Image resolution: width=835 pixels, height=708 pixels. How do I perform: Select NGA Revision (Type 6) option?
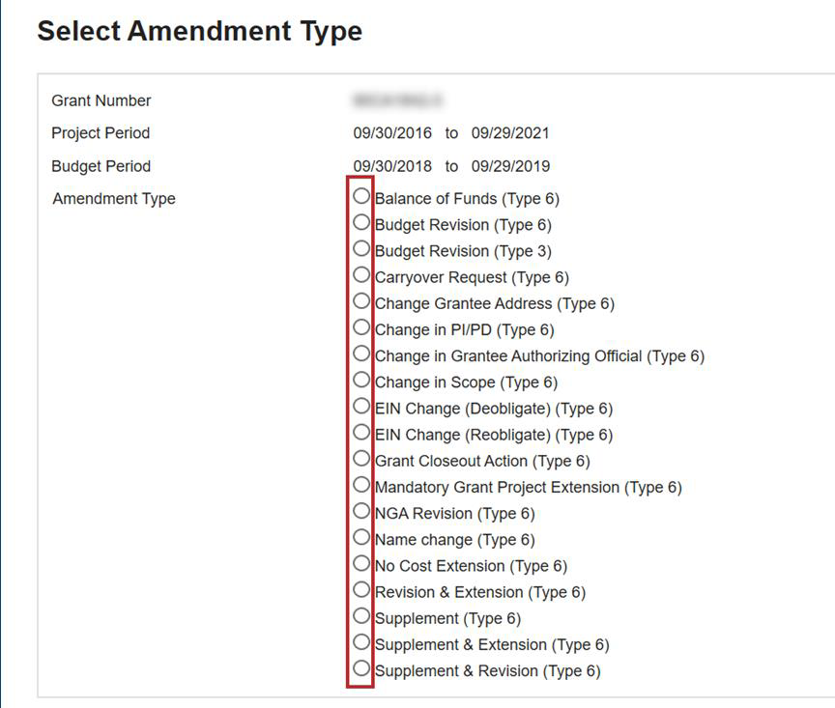point(361,510)
